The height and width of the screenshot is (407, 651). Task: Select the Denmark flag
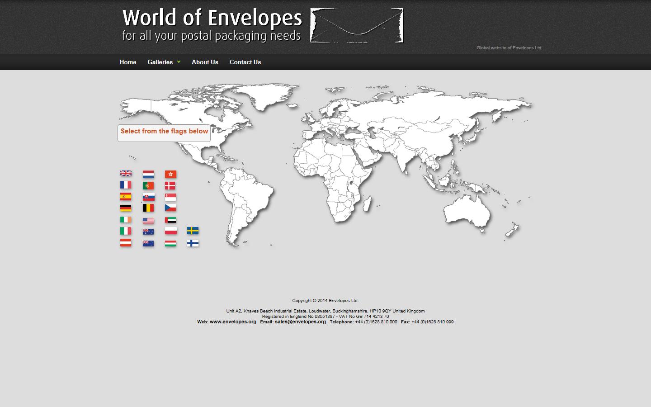pos(170,185)
